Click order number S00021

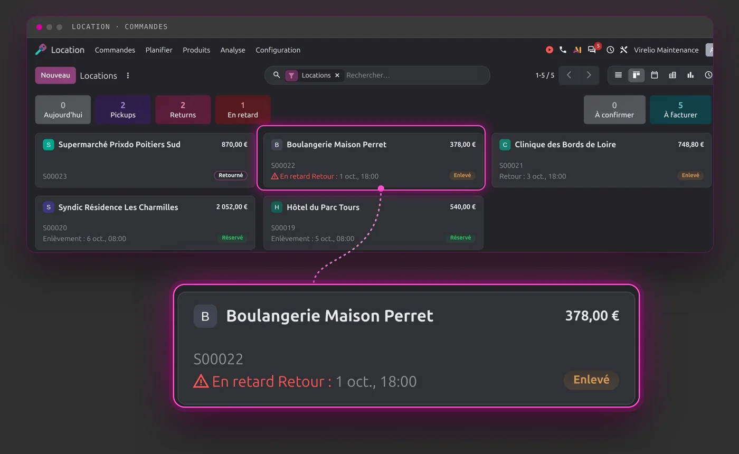click(x=511, y=166)
